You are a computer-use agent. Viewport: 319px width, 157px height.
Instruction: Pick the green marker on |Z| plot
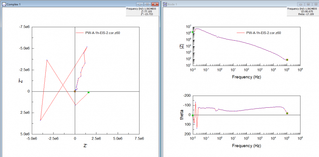[x=193, y=32]
